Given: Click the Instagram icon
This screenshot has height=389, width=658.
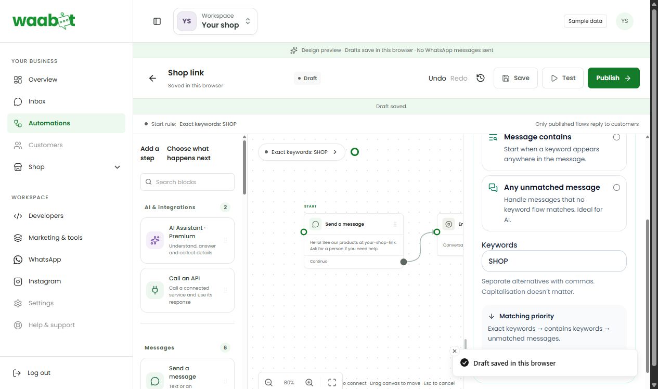Looking at the screenshot, I should 18,281.
